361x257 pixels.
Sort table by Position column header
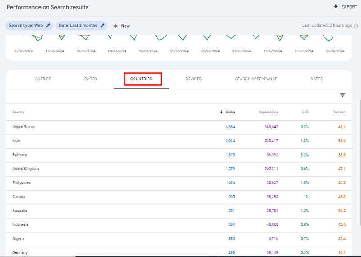click(x=339, y=112)
